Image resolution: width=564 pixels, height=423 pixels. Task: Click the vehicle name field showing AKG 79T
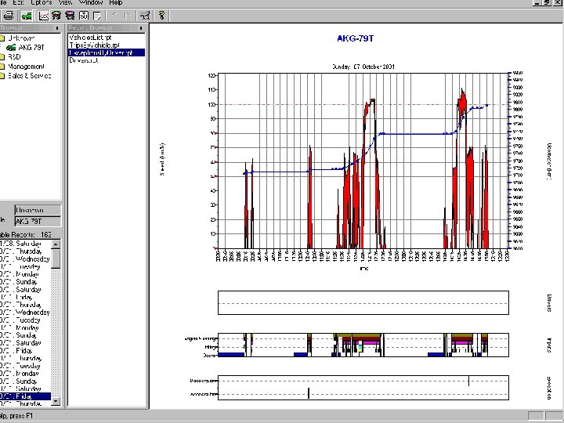[x=39, y=221]
